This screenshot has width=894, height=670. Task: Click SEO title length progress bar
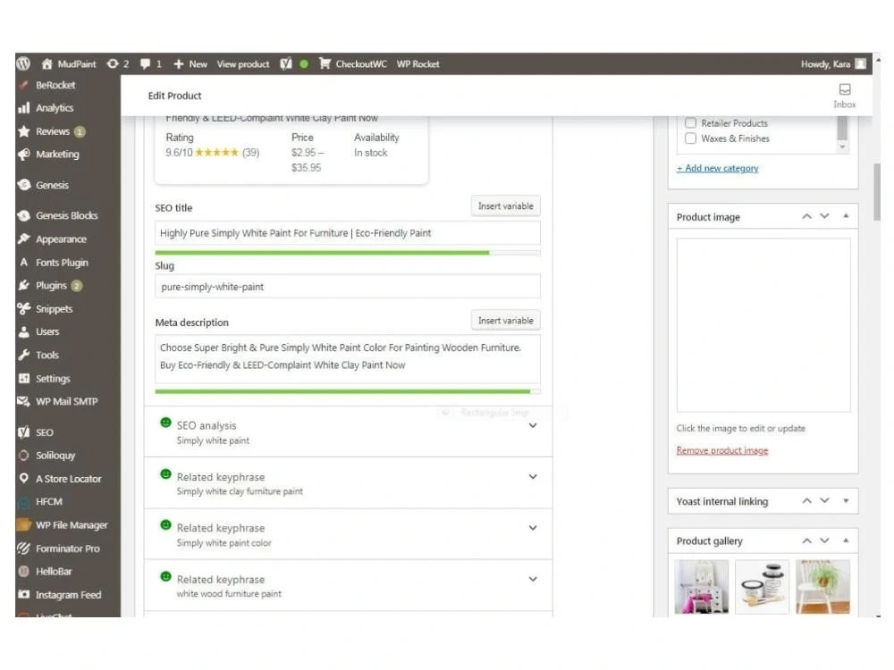pos(348,253)
